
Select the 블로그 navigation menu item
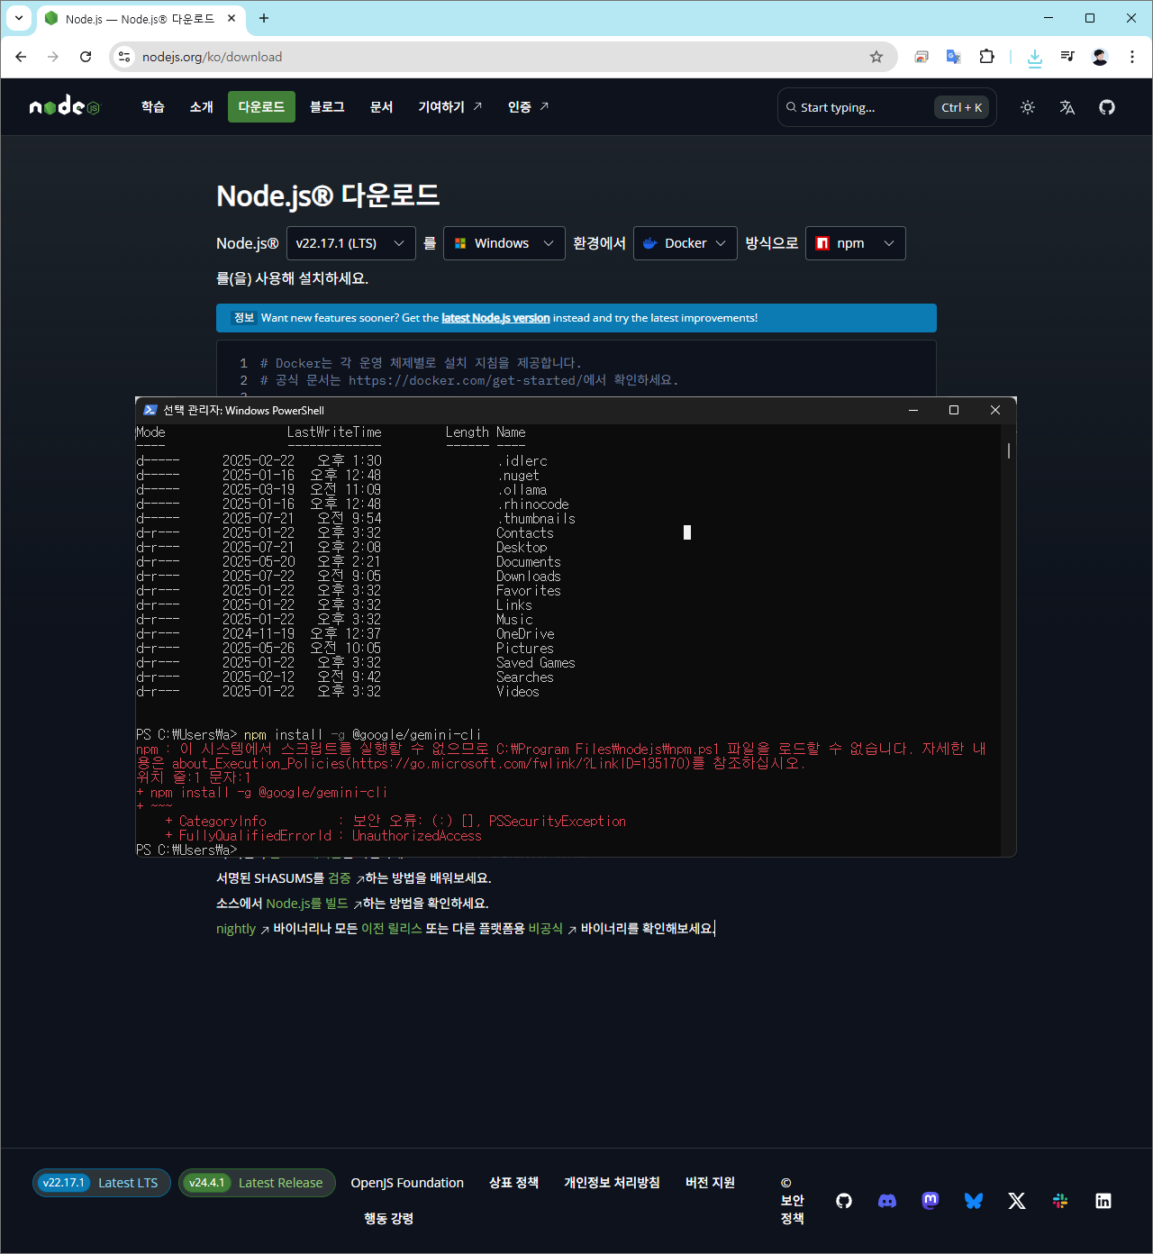coord(327,107)
